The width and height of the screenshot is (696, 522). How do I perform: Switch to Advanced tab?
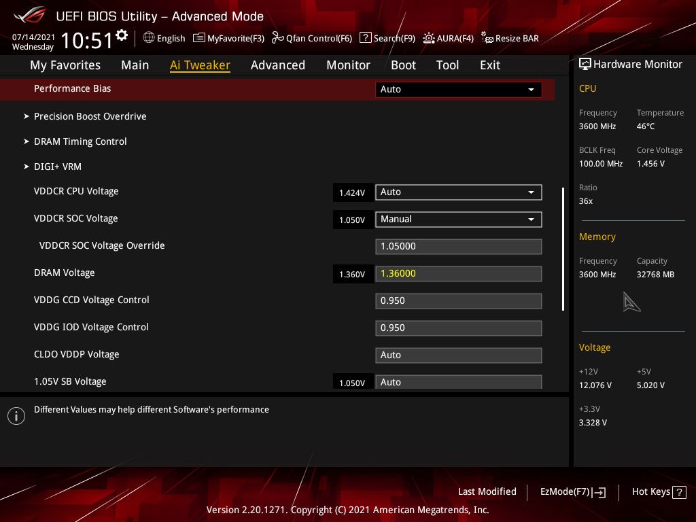click(278, 65)
